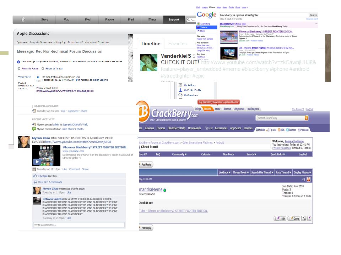This screenshot has width=341, height=255.
Task: Click the report post warning icon
Action: pyautogui.click(x=309, y=179)
